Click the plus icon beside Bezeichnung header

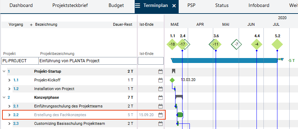coord(31,25)
